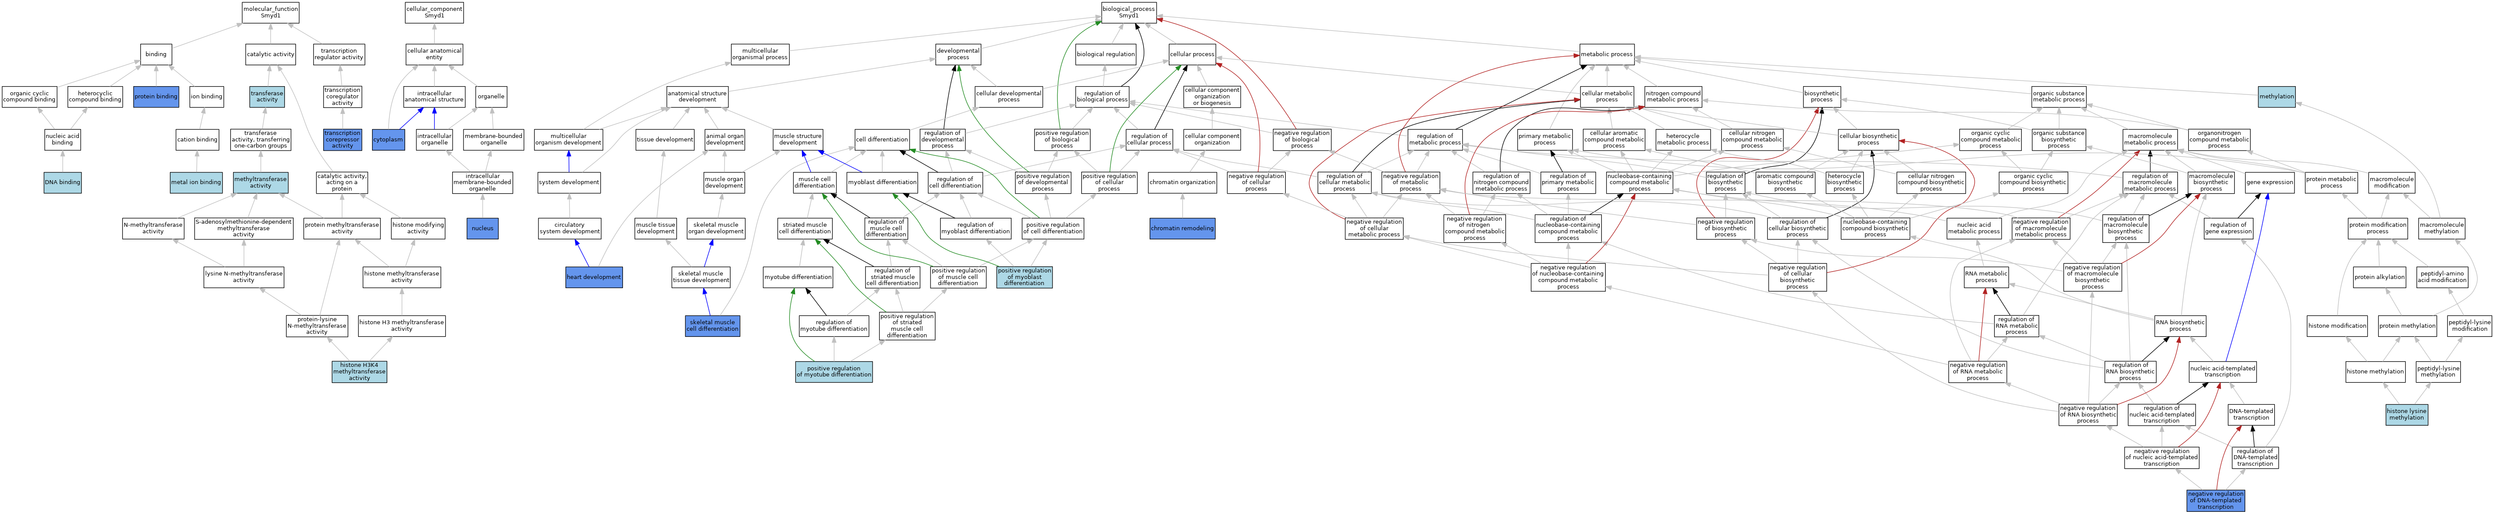This screenshot has width=2494, height=514.
Task: Click the DNA binding node
Action: click(63, 182)
